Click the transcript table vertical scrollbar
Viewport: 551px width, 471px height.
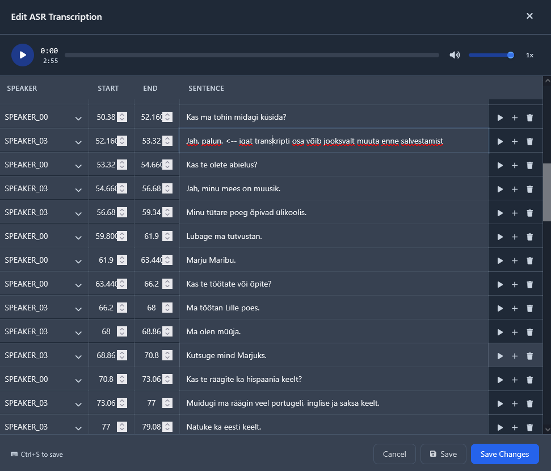(547, 192)
